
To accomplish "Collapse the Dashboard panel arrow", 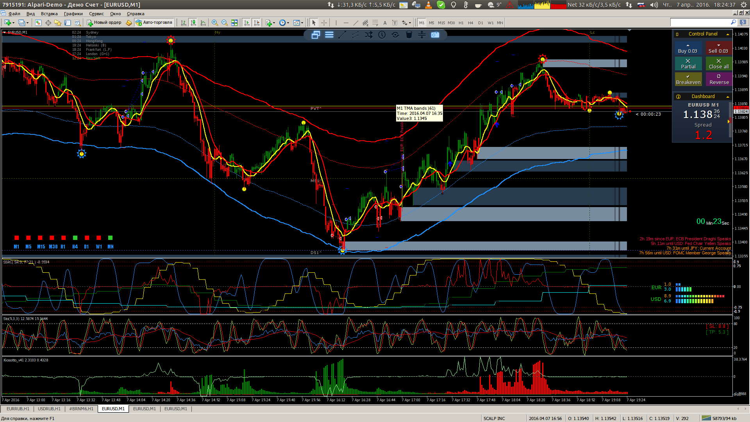I will (727, 97).
